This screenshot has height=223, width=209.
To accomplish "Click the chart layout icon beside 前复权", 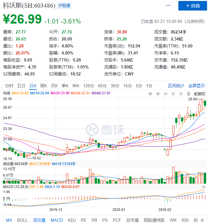I will tap(189, 94).
